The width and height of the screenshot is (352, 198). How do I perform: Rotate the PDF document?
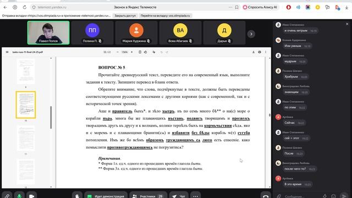145,52
